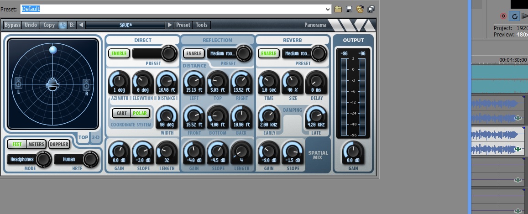The width and height of the screenshot is (528, 214).
Task: Toggle Reverb ENABLE button
Action: click(x=268, y=53)
